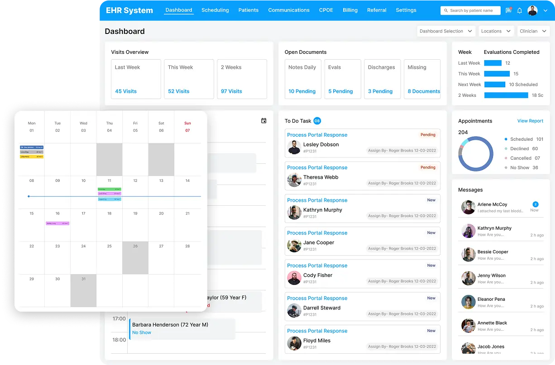Click the This Week evaluations progress bar
This screenshot has width=555, height=365.
[497, 73]
